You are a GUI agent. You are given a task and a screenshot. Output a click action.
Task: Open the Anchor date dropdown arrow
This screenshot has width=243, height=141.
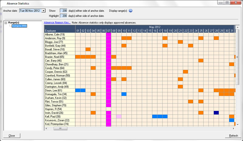tap(43, 11)
